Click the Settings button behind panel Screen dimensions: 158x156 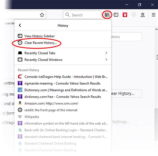tap(126, 122)
